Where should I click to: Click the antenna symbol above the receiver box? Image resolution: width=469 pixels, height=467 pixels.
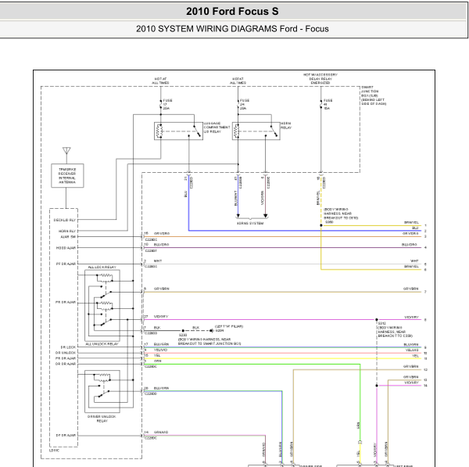pos(66,150)
